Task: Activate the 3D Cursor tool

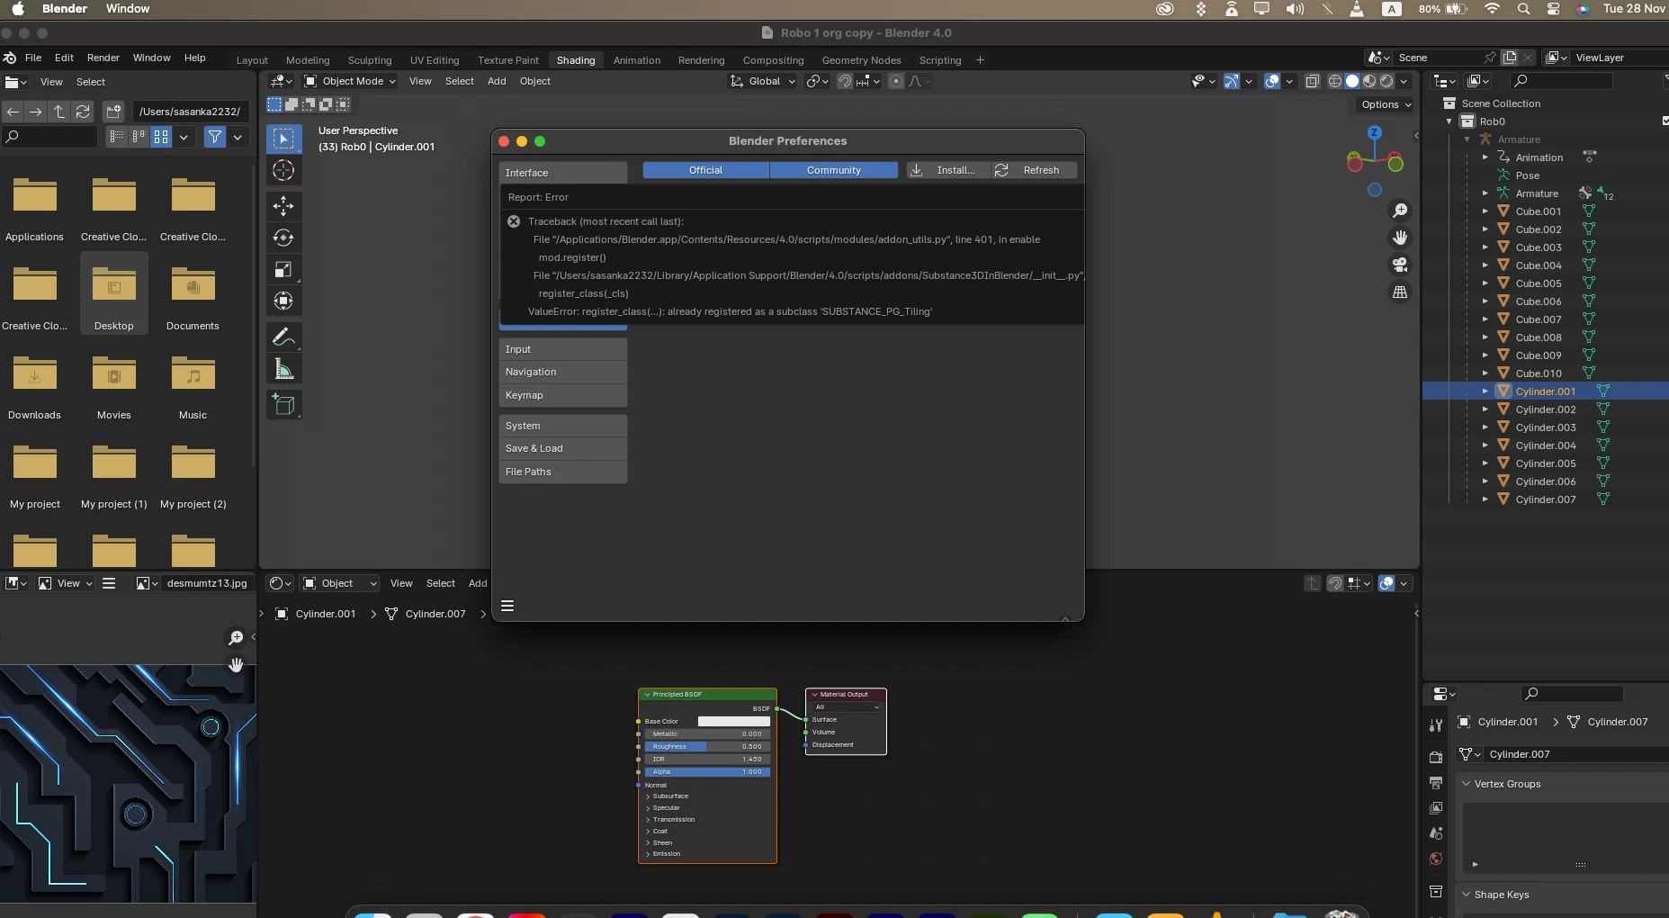Action: 283,170
